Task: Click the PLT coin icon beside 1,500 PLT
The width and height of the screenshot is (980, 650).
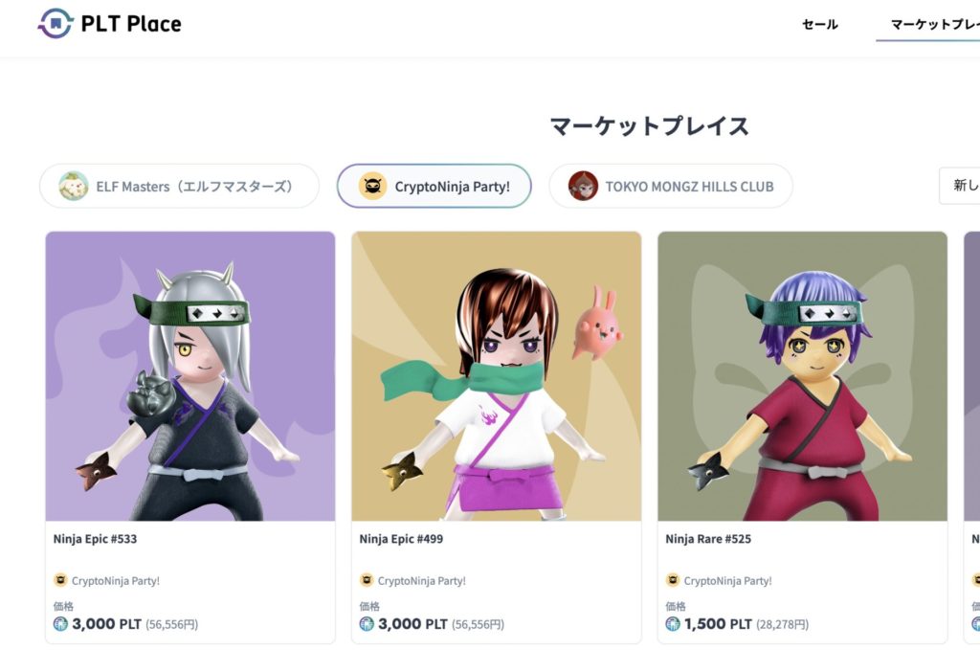Action: click(x=673, y=624)
